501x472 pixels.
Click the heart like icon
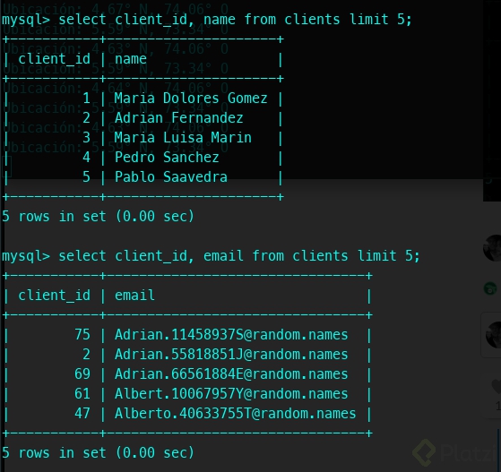tap(497, 386)
